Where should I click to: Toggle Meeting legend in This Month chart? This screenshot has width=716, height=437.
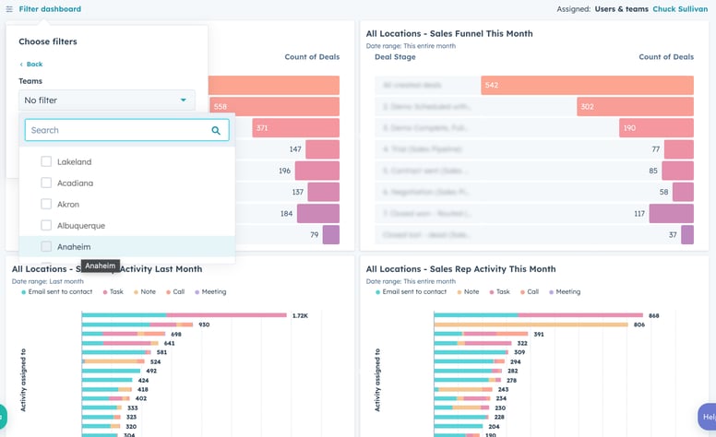click(x=565, y=292)
